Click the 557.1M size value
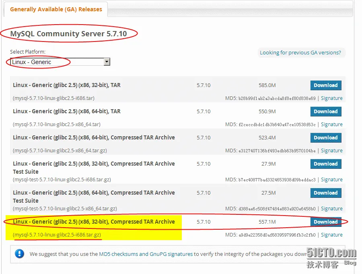Viewport: 362px width, 274px height. 267,222
